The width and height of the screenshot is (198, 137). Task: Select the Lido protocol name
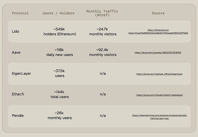click(16, 31)
